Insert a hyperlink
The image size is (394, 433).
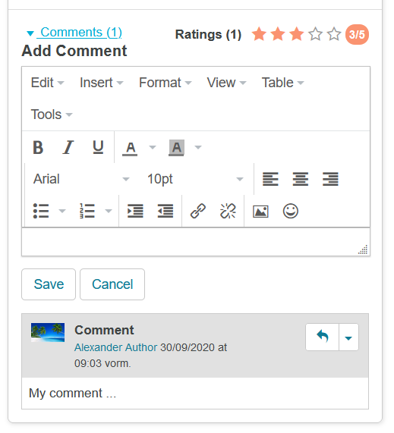(x=198, y=212)
